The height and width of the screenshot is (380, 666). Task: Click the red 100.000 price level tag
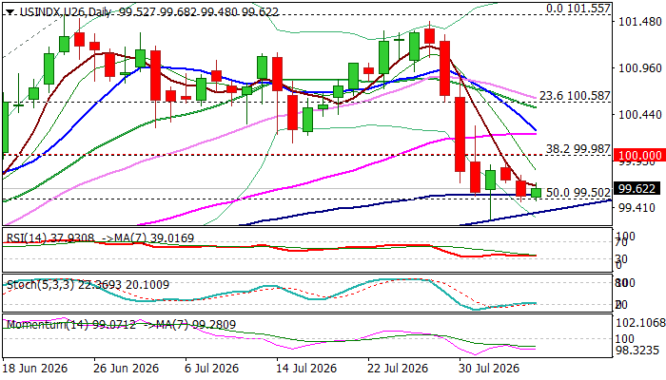tap(639, 155)
